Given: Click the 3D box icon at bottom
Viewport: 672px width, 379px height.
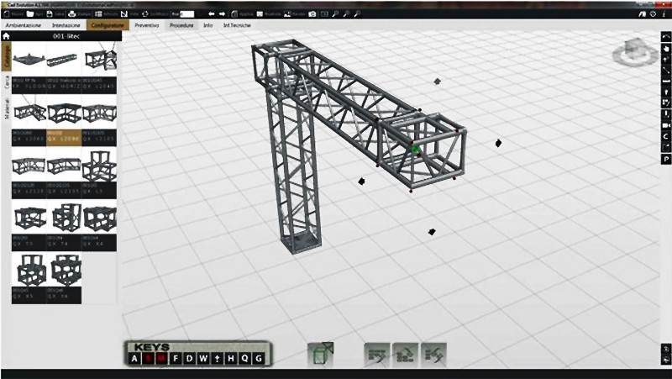Looking at the screenshot, I should pyautogui.click(x=320, y=354).
